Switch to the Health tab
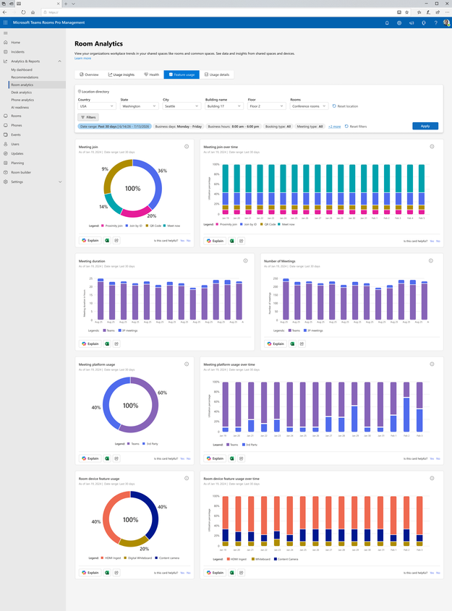 (x=152, y=74)
